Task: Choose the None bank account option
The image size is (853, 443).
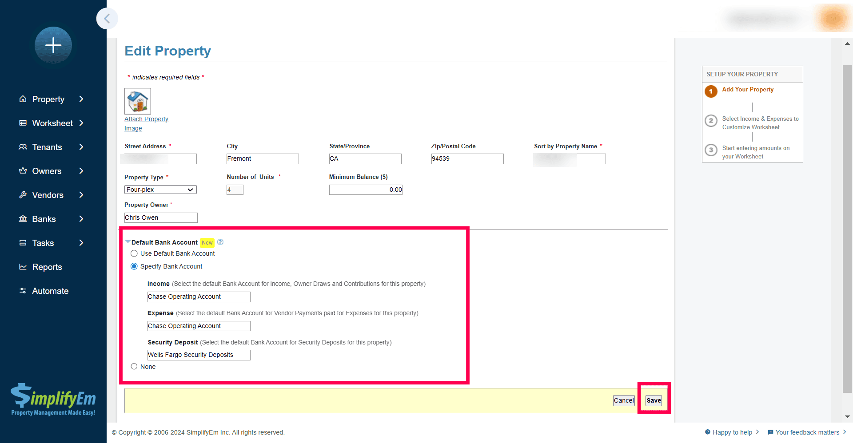Action: (x=134, y=367)
